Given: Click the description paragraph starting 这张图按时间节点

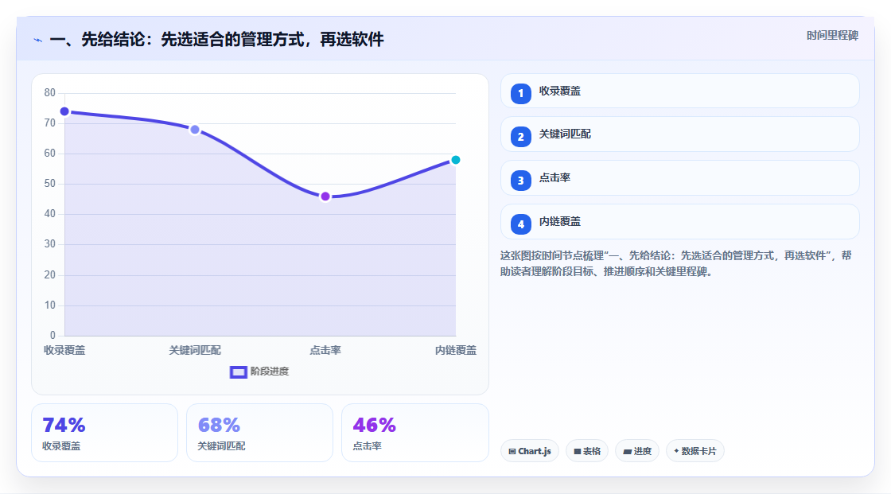Looking at the screenshot, I should pyautogui.click(x=676, y=264).
